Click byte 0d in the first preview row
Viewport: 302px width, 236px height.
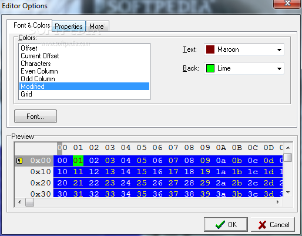(269, 161)
